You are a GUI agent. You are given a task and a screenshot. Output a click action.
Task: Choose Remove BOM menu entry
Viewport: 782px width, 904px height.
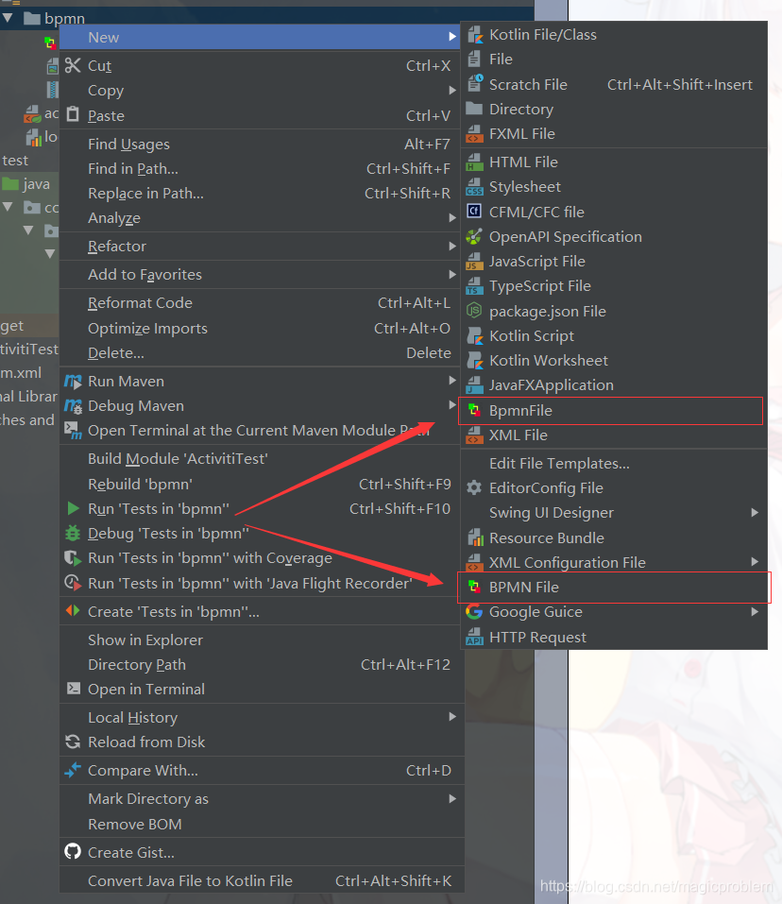(262, 825)
